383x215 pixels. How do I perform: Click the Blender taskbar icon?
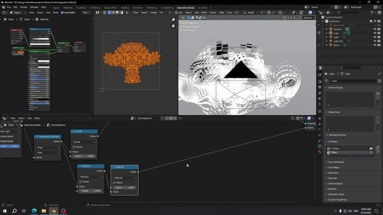pos(54,211)
